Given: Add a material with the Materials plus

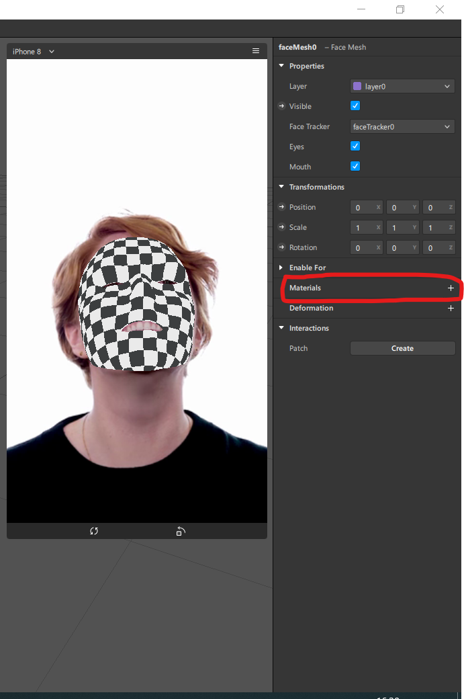Looking at the screenshot, I should coord(451,288).
